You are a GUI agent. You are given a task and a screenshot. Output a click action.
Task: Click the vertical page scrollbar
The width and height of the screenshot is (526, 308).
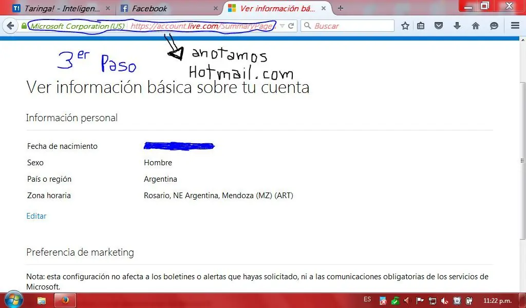522,161
